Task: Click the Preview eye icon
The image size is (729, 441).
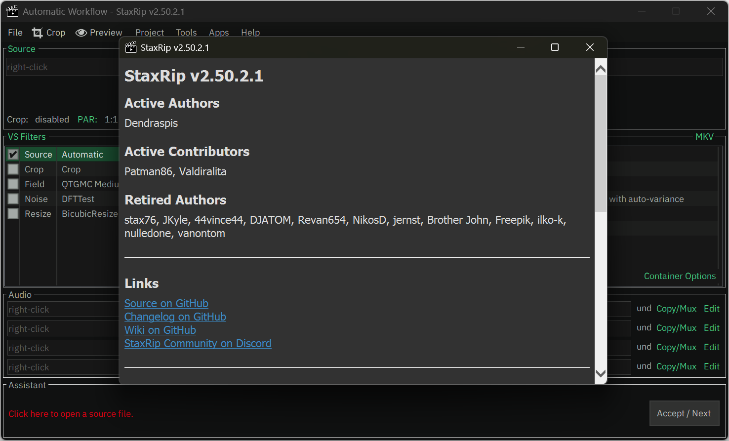Action: point(81,33)
